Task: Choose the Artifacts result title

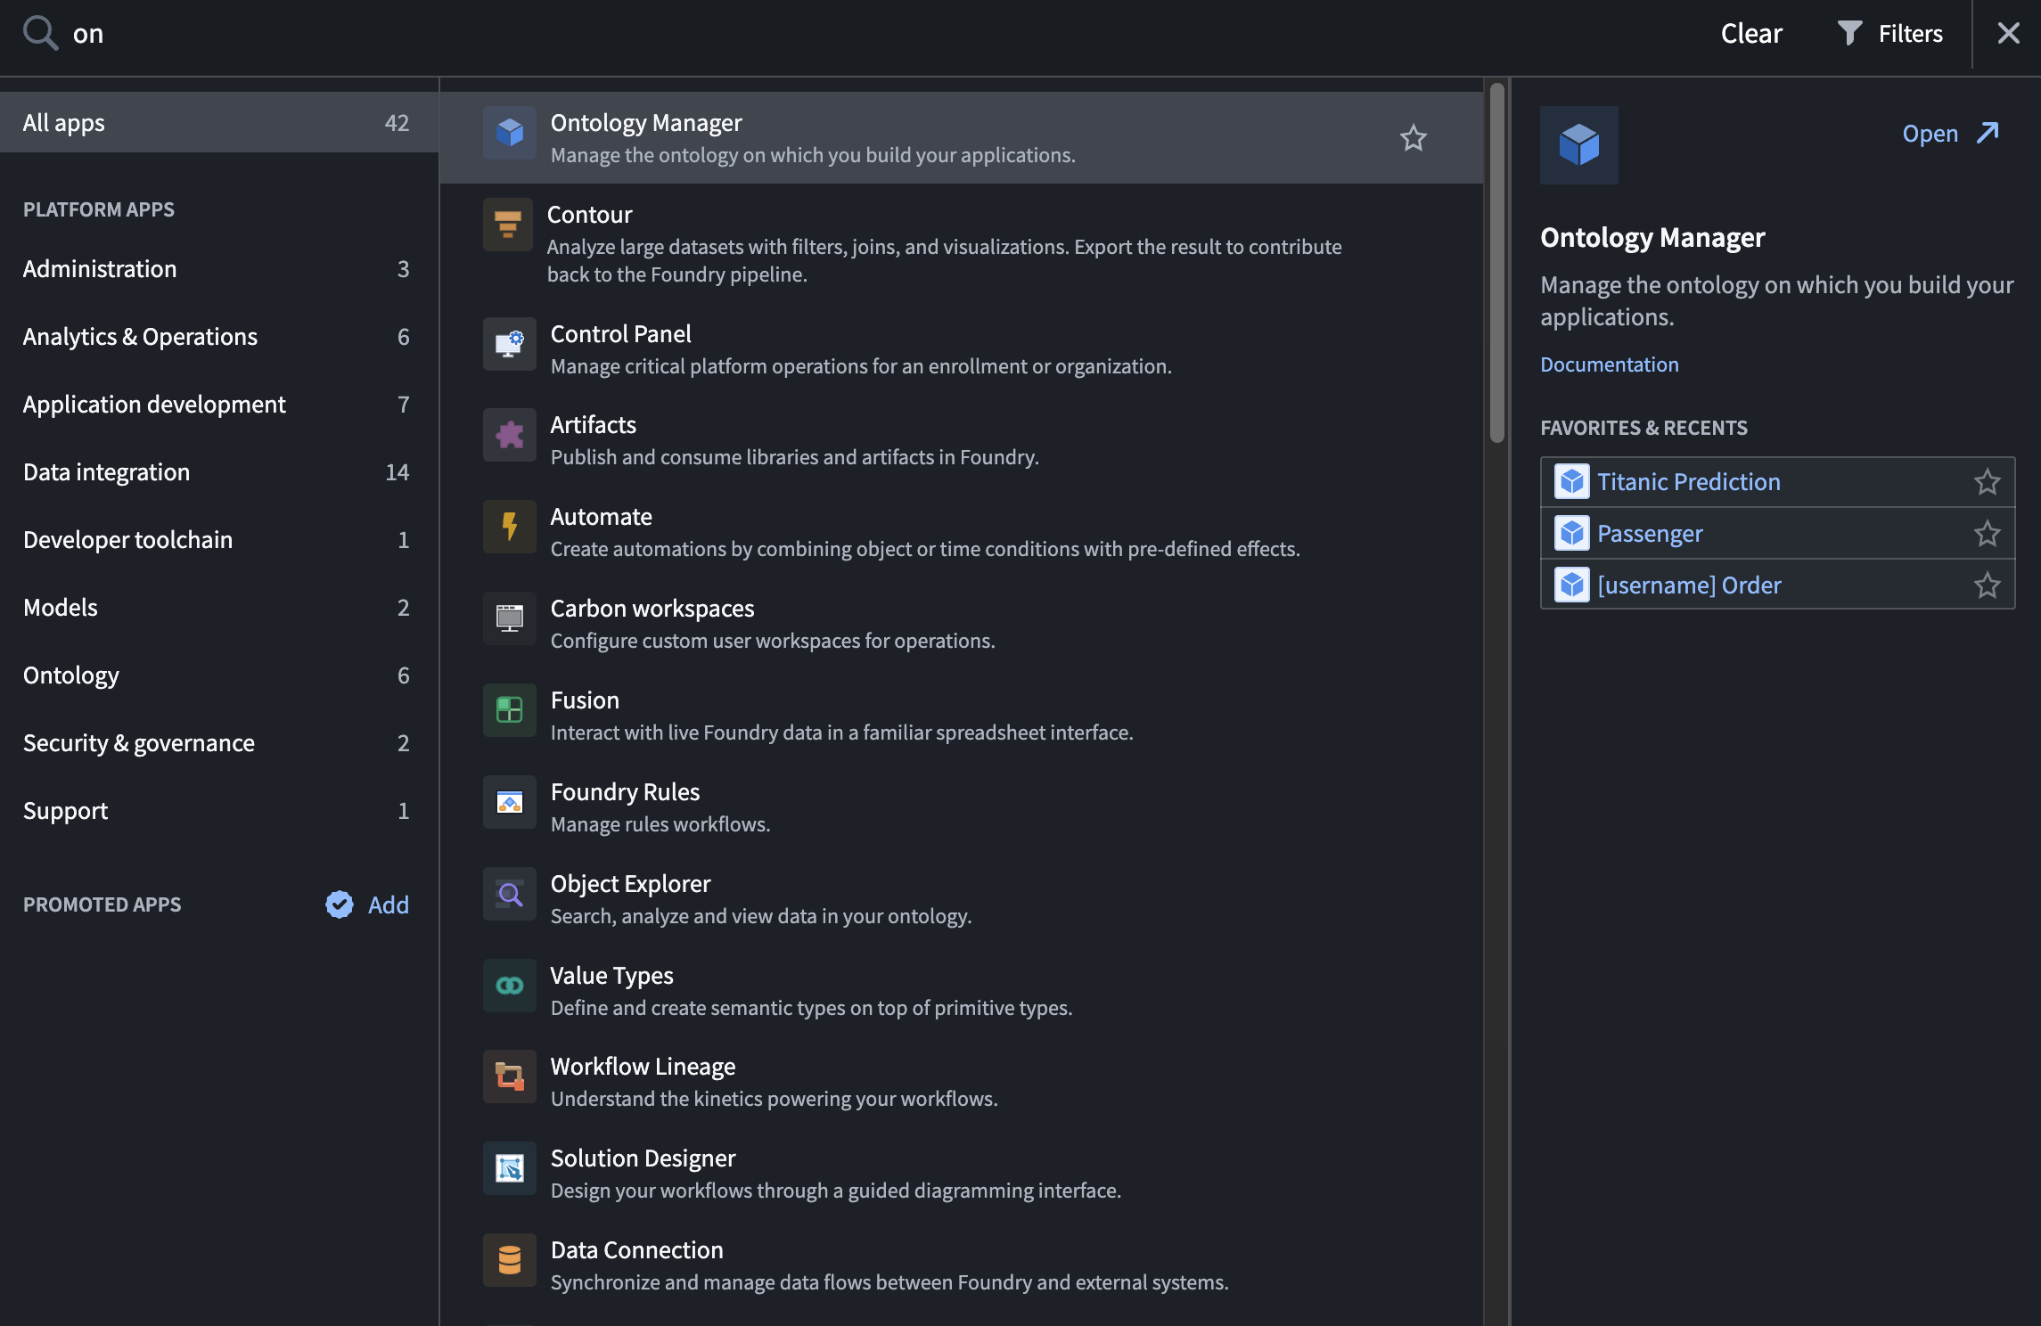Action: pyautogui.click(x=594, y=425)
